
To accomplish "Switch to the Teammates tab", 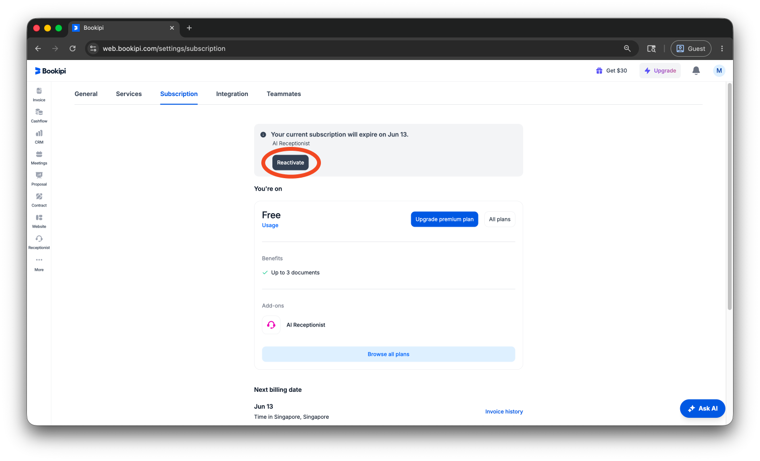I will 284,94.
